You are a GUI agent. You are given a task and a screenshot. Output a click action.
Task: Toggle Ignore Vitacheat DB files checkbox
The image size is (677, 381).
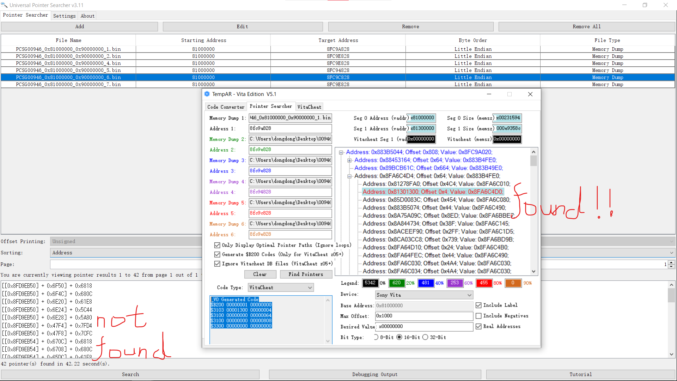217,264
